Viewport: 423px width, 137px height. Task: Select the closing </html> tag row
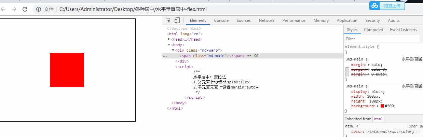point(175,108)
